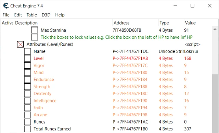This screenshot has width=219, height=133.
Task: Select the Runes address P->7FF44767F1AC
Action: coord(130,122)
